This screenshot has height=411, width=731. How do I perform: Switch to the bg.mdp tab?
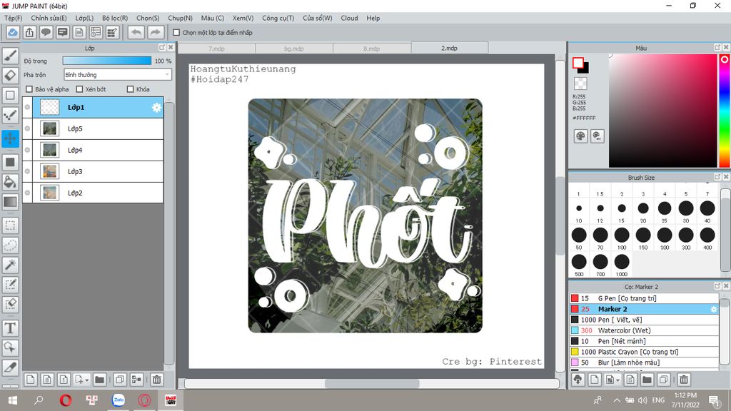294,48
